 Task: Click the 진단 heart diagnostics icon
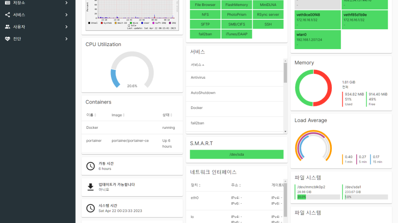tap(7, 39)
